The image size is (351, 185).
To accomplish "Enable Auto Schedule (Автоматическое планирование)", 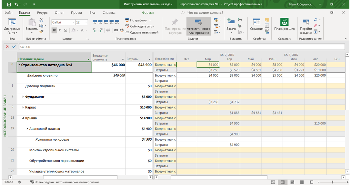I will point(198,26).
